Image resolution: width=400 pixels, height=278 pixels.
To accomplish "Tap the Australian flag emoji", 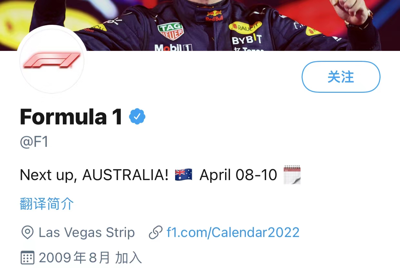I will pyautogui.click(x=184, y=175).
